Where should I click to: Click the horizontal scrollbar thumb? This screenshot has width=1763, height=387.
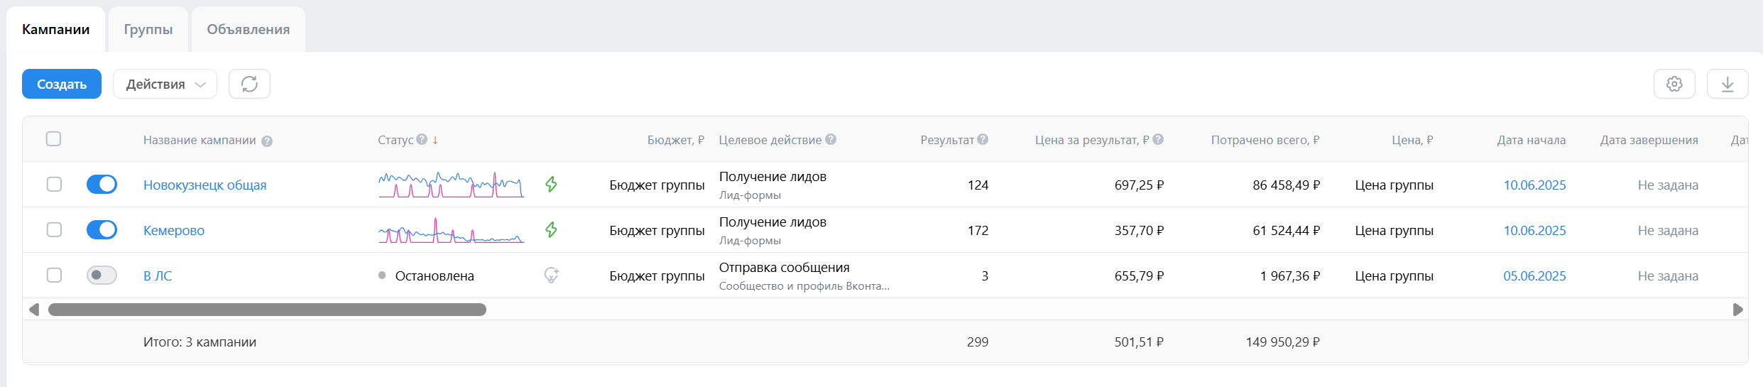tap(267, 310)
